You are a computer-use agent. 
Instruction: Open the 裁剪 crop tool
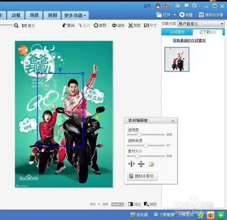point(134,25)
